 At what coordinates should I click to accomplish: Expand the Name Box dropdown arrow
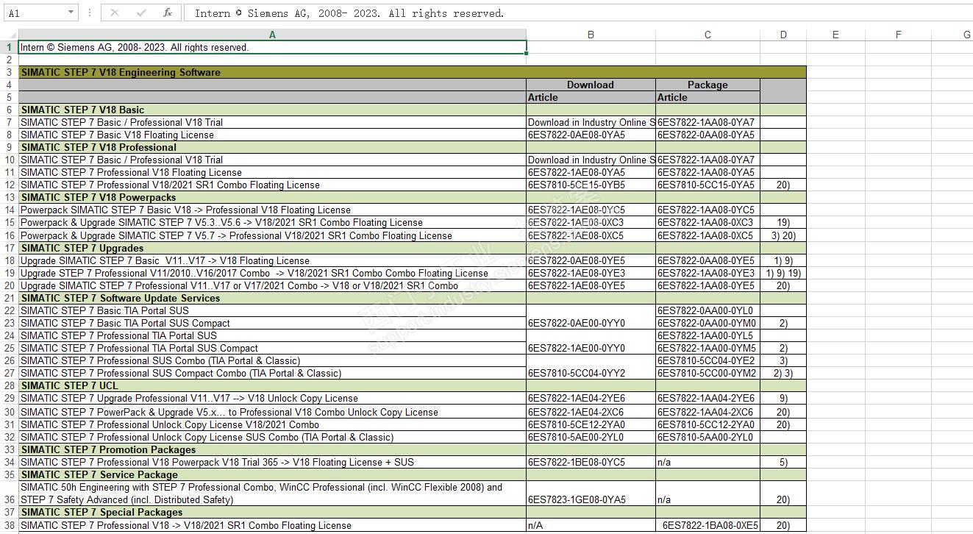(71, 13)
